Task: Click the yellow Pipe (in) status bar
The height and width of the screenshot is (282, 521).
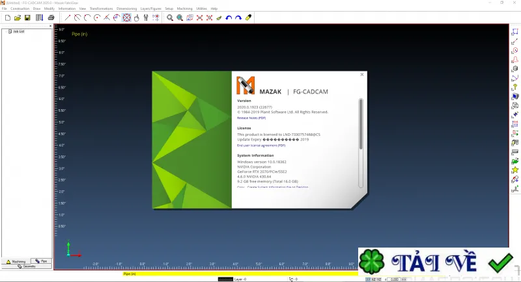Action: (x=240, y=274)
